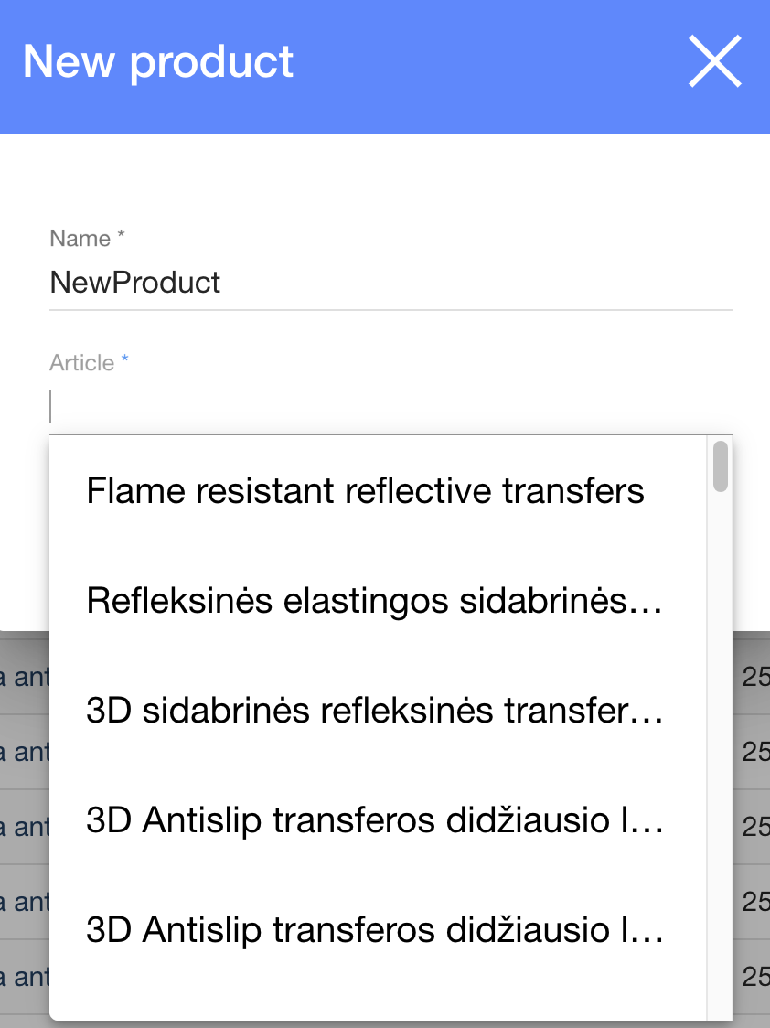Pick 3D sidabrinės refleksinės transfer option
Image resolution: width=770 pixels, height=1028 pixels.
point(373,711)
